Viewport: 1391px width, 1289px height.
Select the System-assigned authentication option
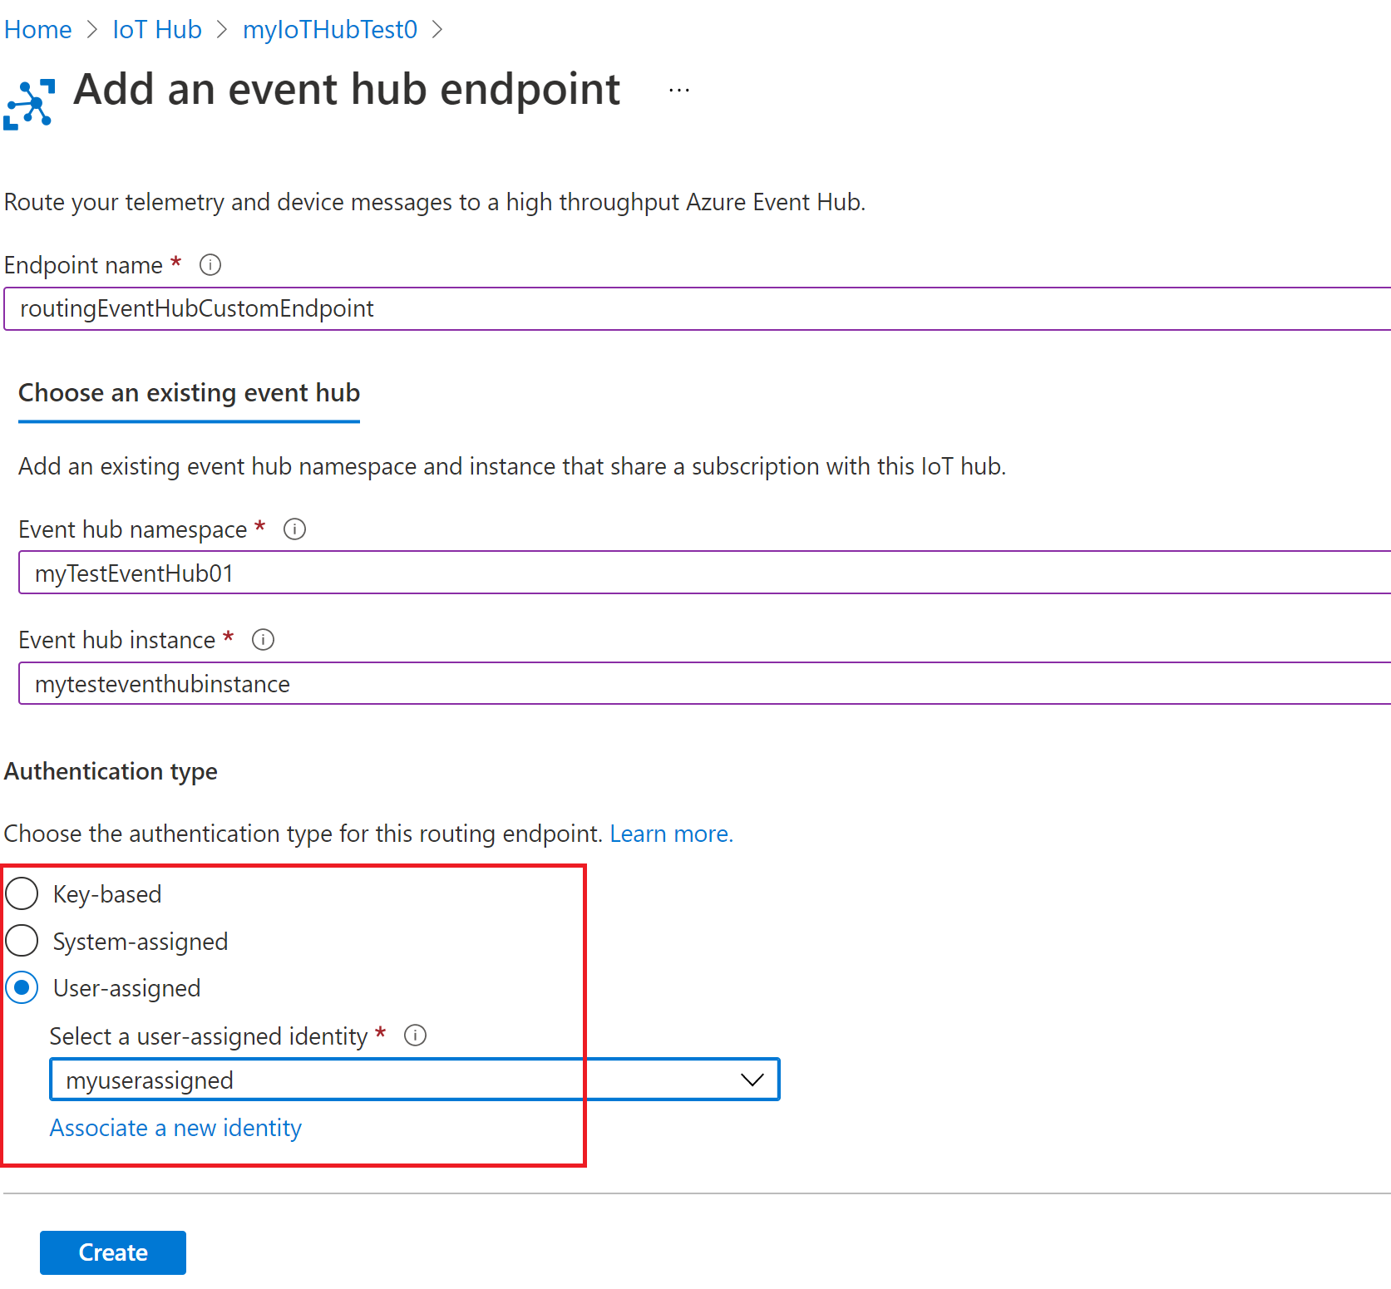tap(22, 941)
